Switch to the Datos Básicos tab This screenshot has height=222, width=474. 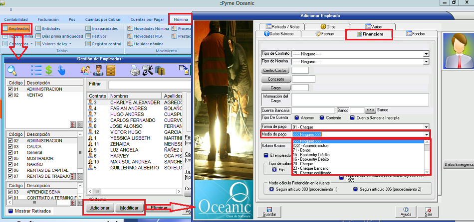tap(278, 34)
